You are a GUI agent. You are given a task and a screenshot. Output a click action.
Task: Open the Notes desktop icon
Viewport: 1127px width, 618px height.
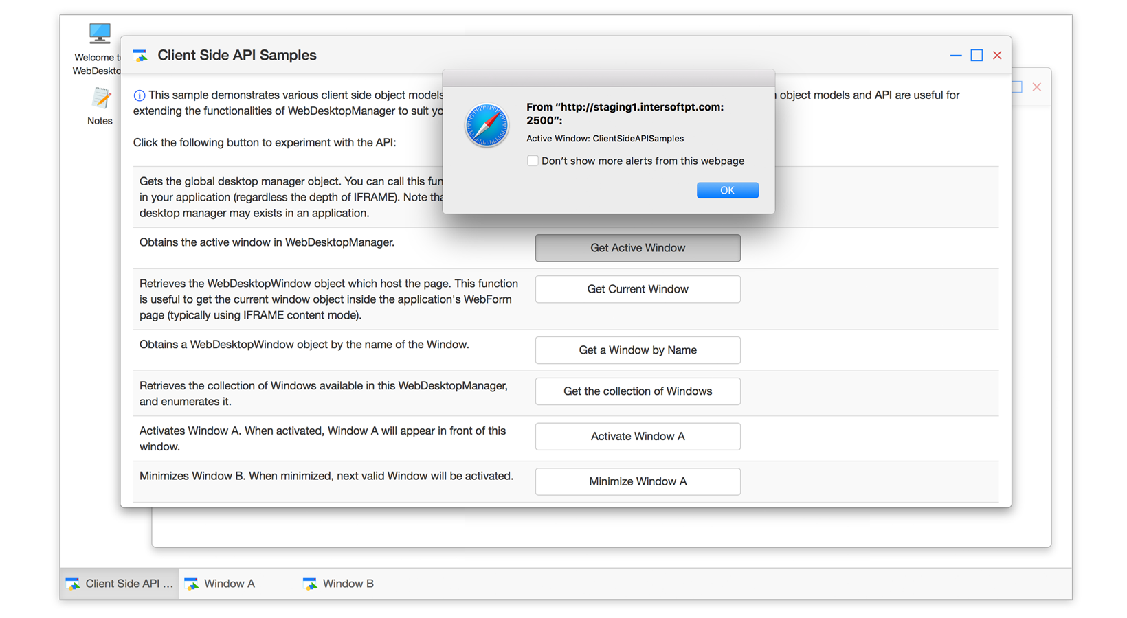[x=100, y=99]
